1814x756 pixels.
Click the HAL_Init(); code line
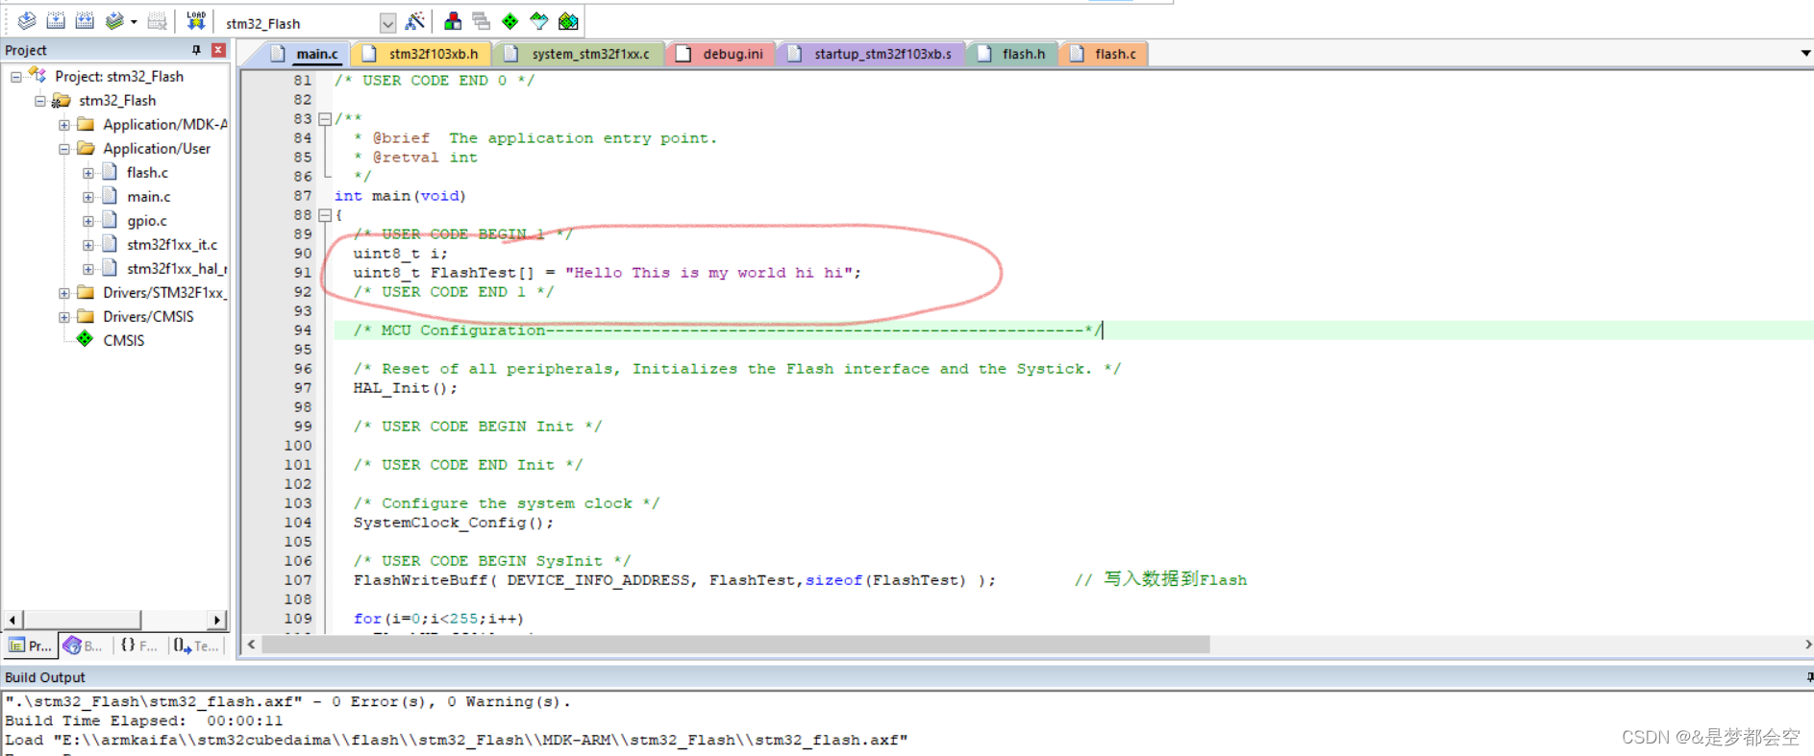pyautogui.click(x=405, y=388)
